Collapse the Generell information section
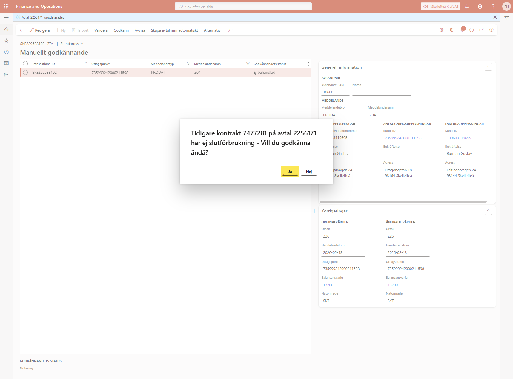 tap(488, 67)
